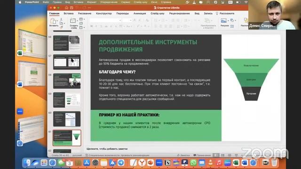
Task: Click the Запись ribbon tab
Action: (x=208, y=14)
